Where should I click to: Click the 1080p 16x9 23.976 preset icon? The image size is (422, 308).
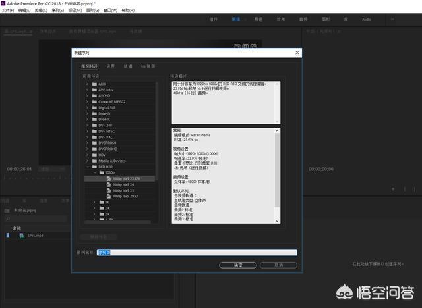[x=109, y=178]
